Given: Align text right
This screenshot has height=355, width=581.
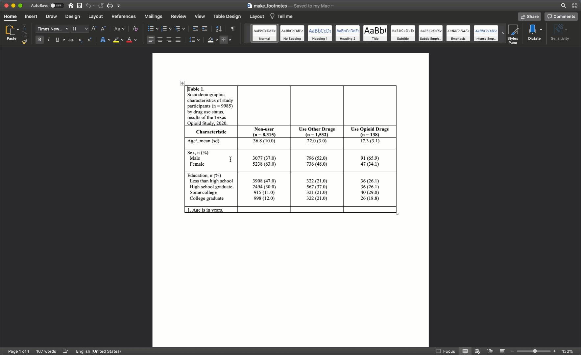Looking at the screenshot, I should click(169, 40).
